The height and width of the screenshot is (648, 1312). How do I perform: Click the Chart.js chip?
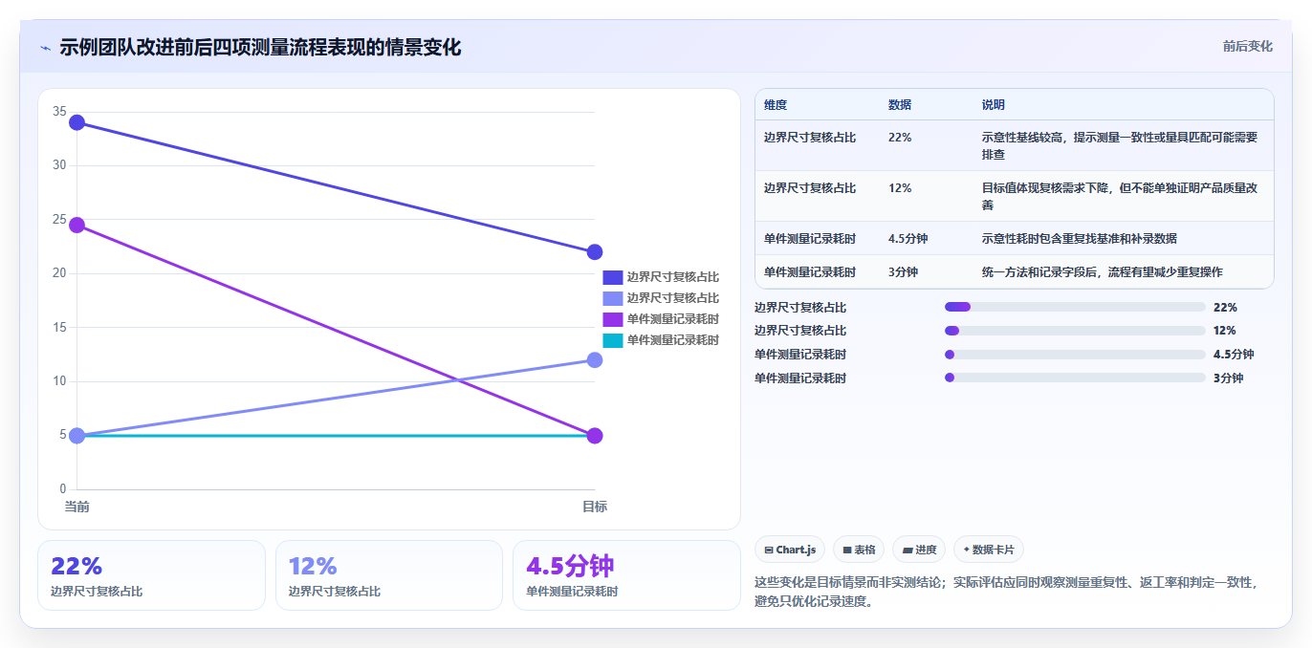pos(790,550)
